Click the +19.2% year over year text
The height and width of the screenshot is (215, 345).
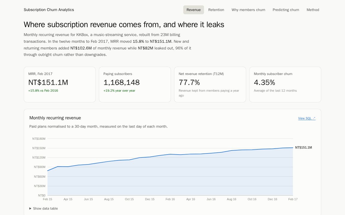[119, 91]
